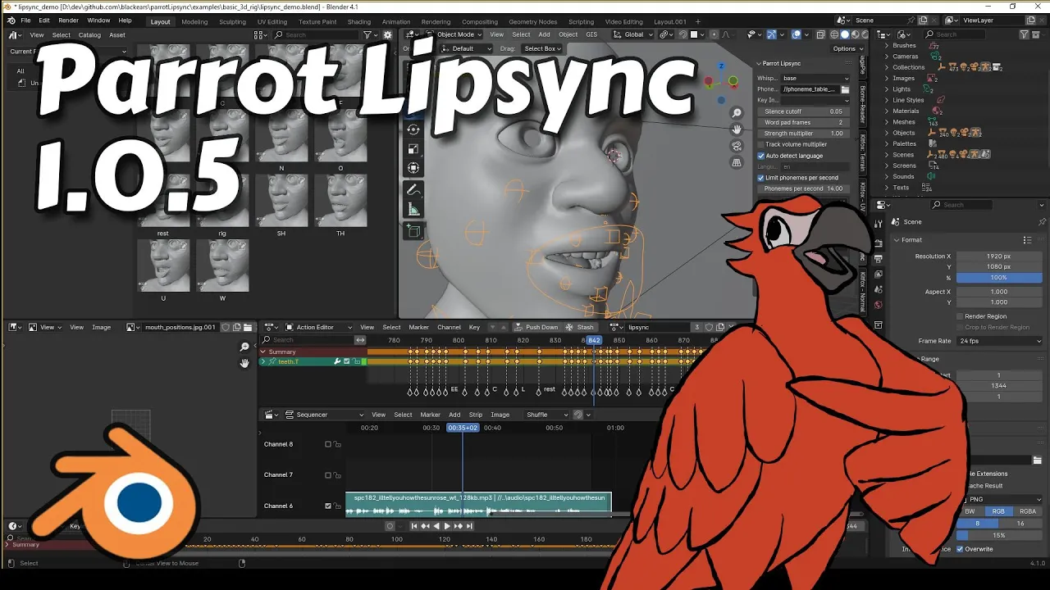Viewport: 1050px width, 590px height.
Task: Click Blender logo in top menu bar
Action: (11, 20)
